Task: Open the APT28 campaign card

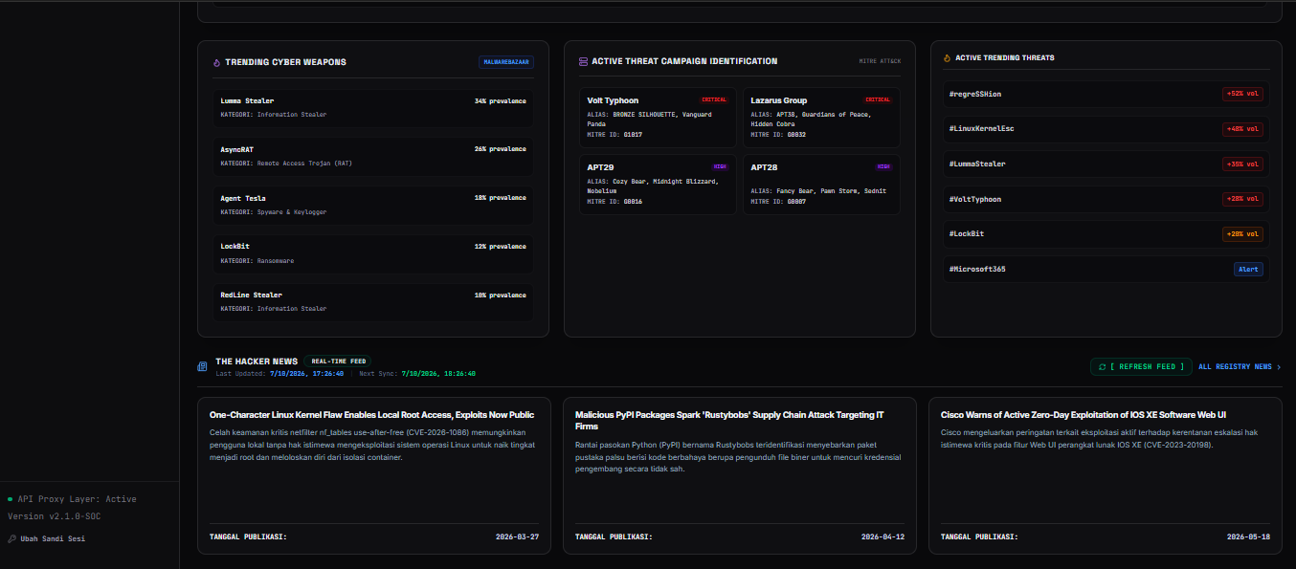Action: 821,185
